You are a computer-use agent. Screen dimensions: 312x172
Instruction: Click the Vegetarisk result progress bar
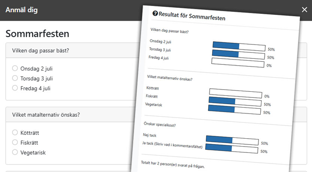point(234,110)
